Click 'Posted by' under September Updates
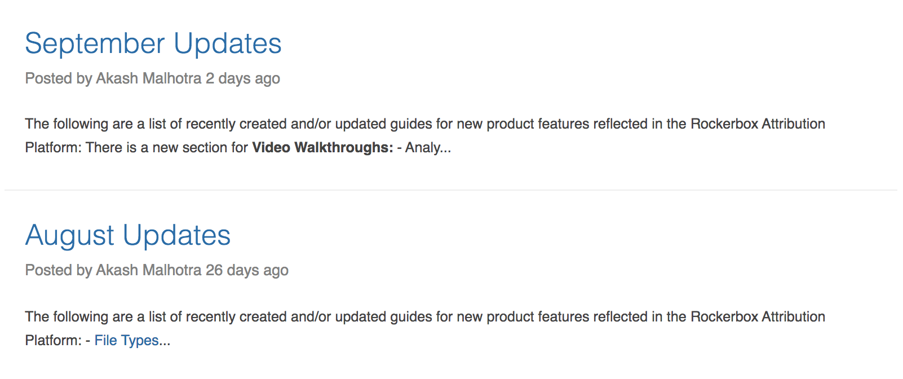Screen dimensions: 903x379 (x=59, y=78)
